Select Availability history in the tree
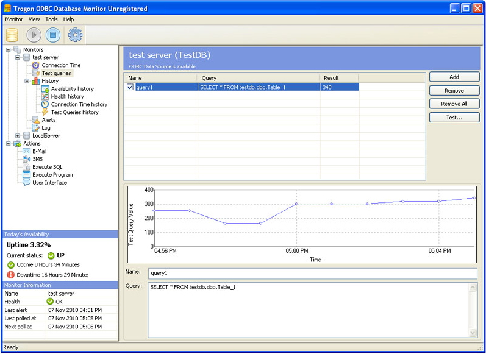The height and width of the screenshot is (354, 486). [x=72, y=89]
